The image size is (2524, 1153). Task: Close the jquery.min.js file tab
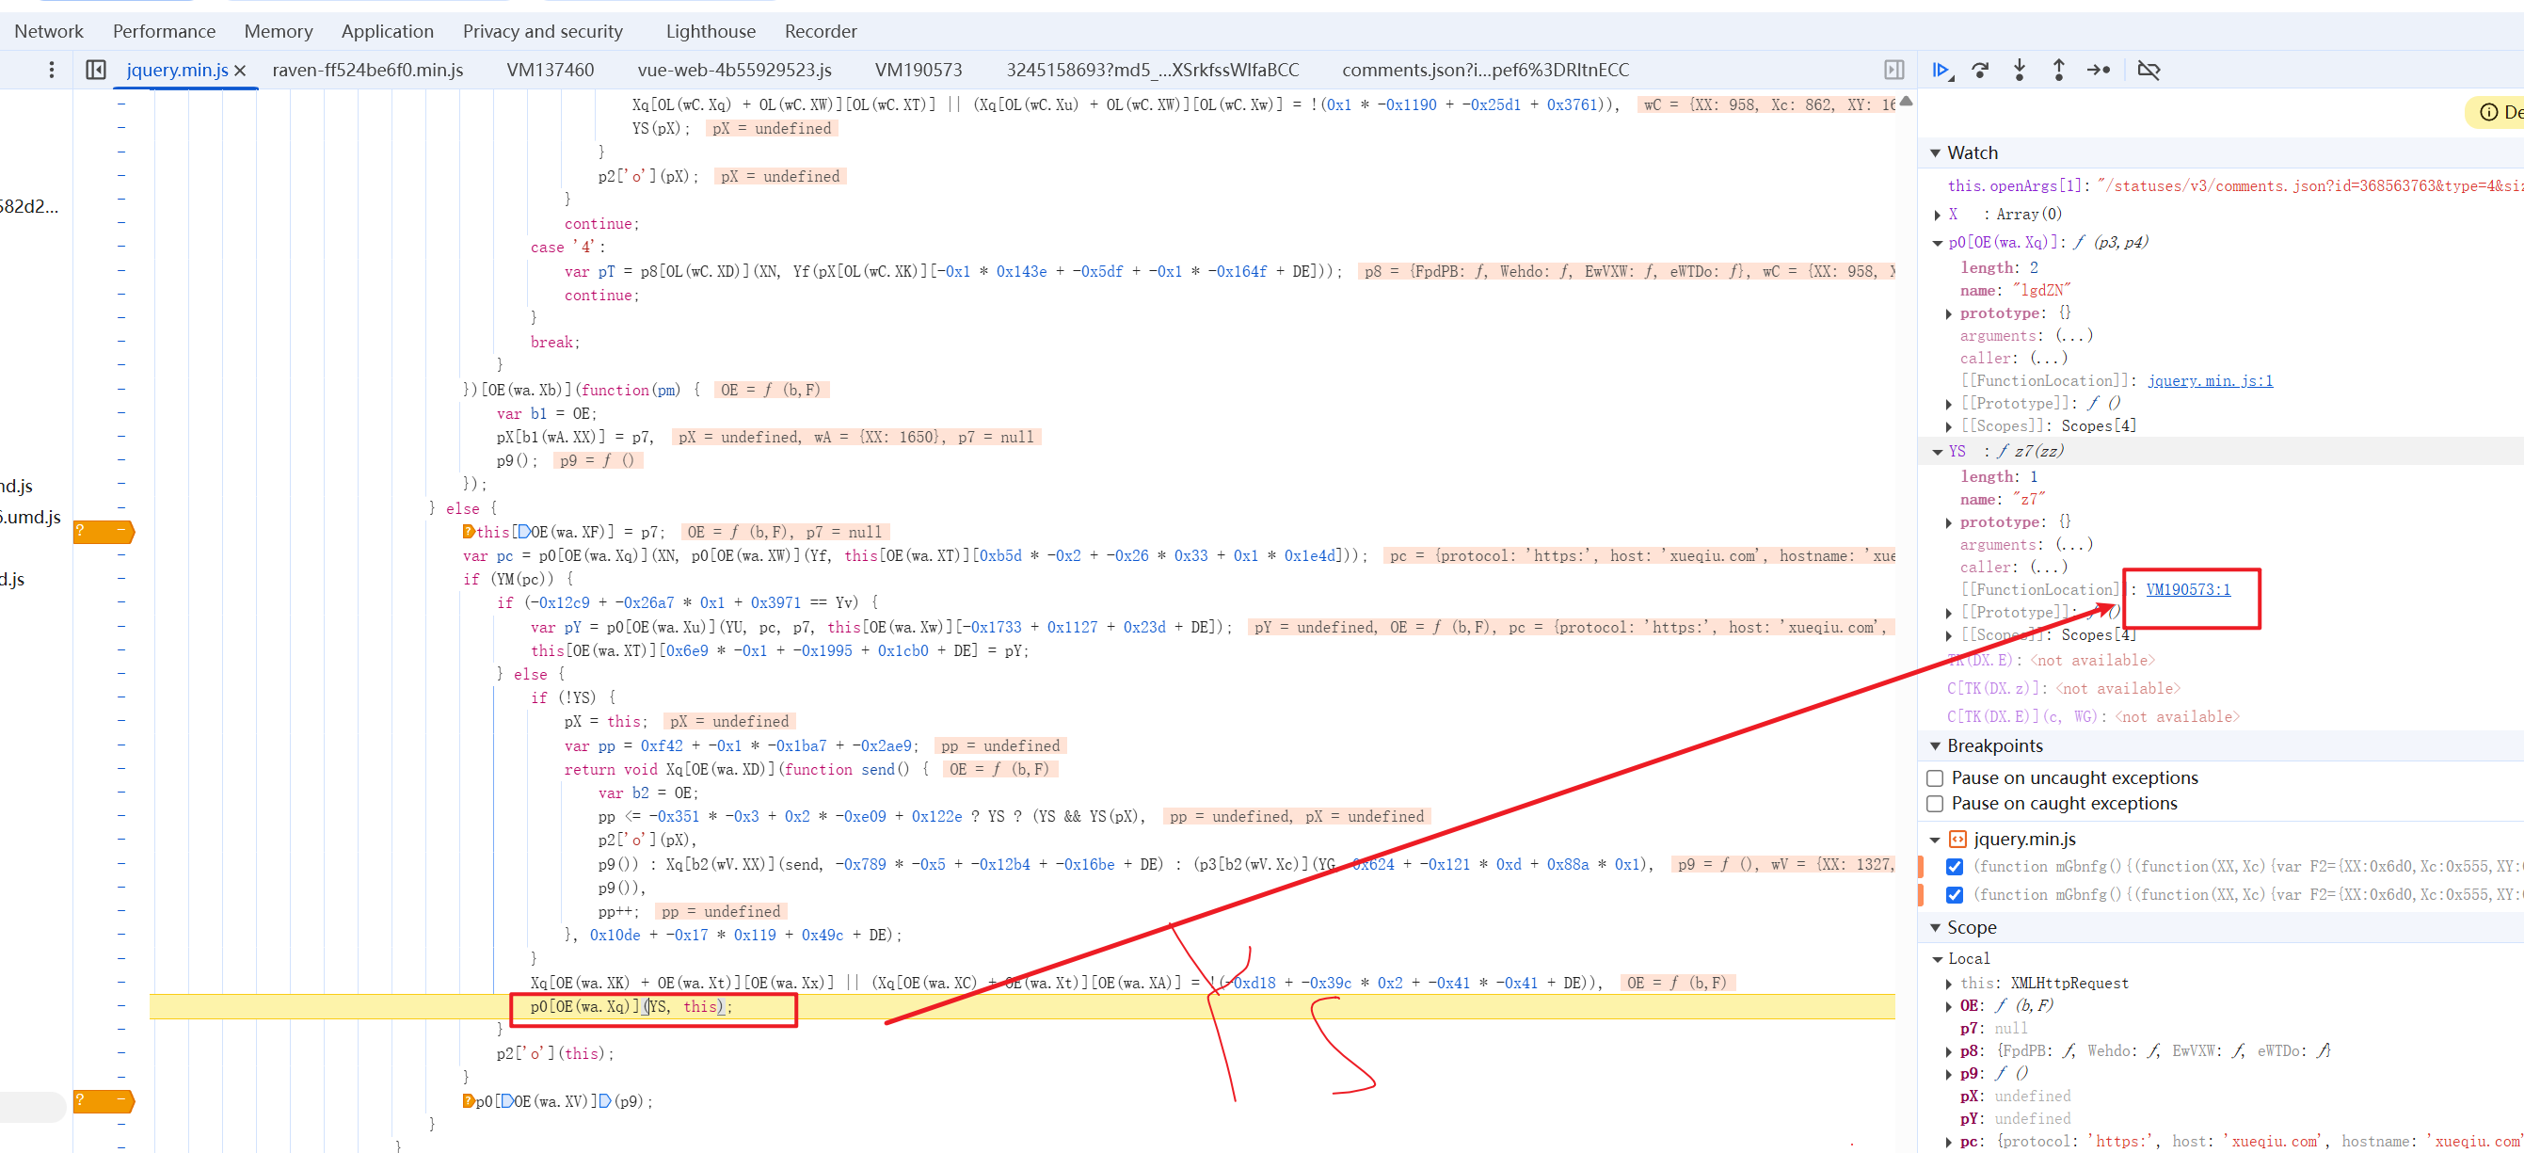click(x=240, y=71)
